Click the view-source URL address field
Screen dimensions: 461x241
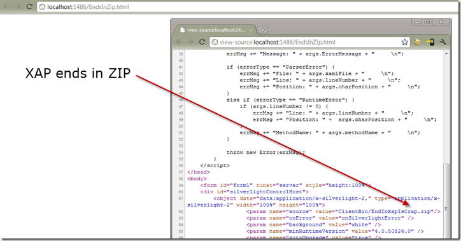tap(306, 42)
